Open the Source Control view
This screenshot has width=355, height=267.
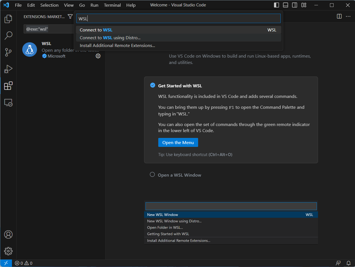point(8,52)
